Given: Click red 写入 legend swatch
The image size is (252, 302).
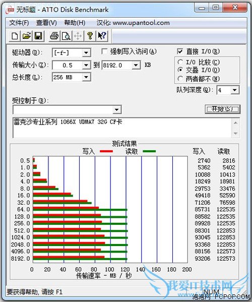Looking at the screenshot, I should [x=106, y=151].
